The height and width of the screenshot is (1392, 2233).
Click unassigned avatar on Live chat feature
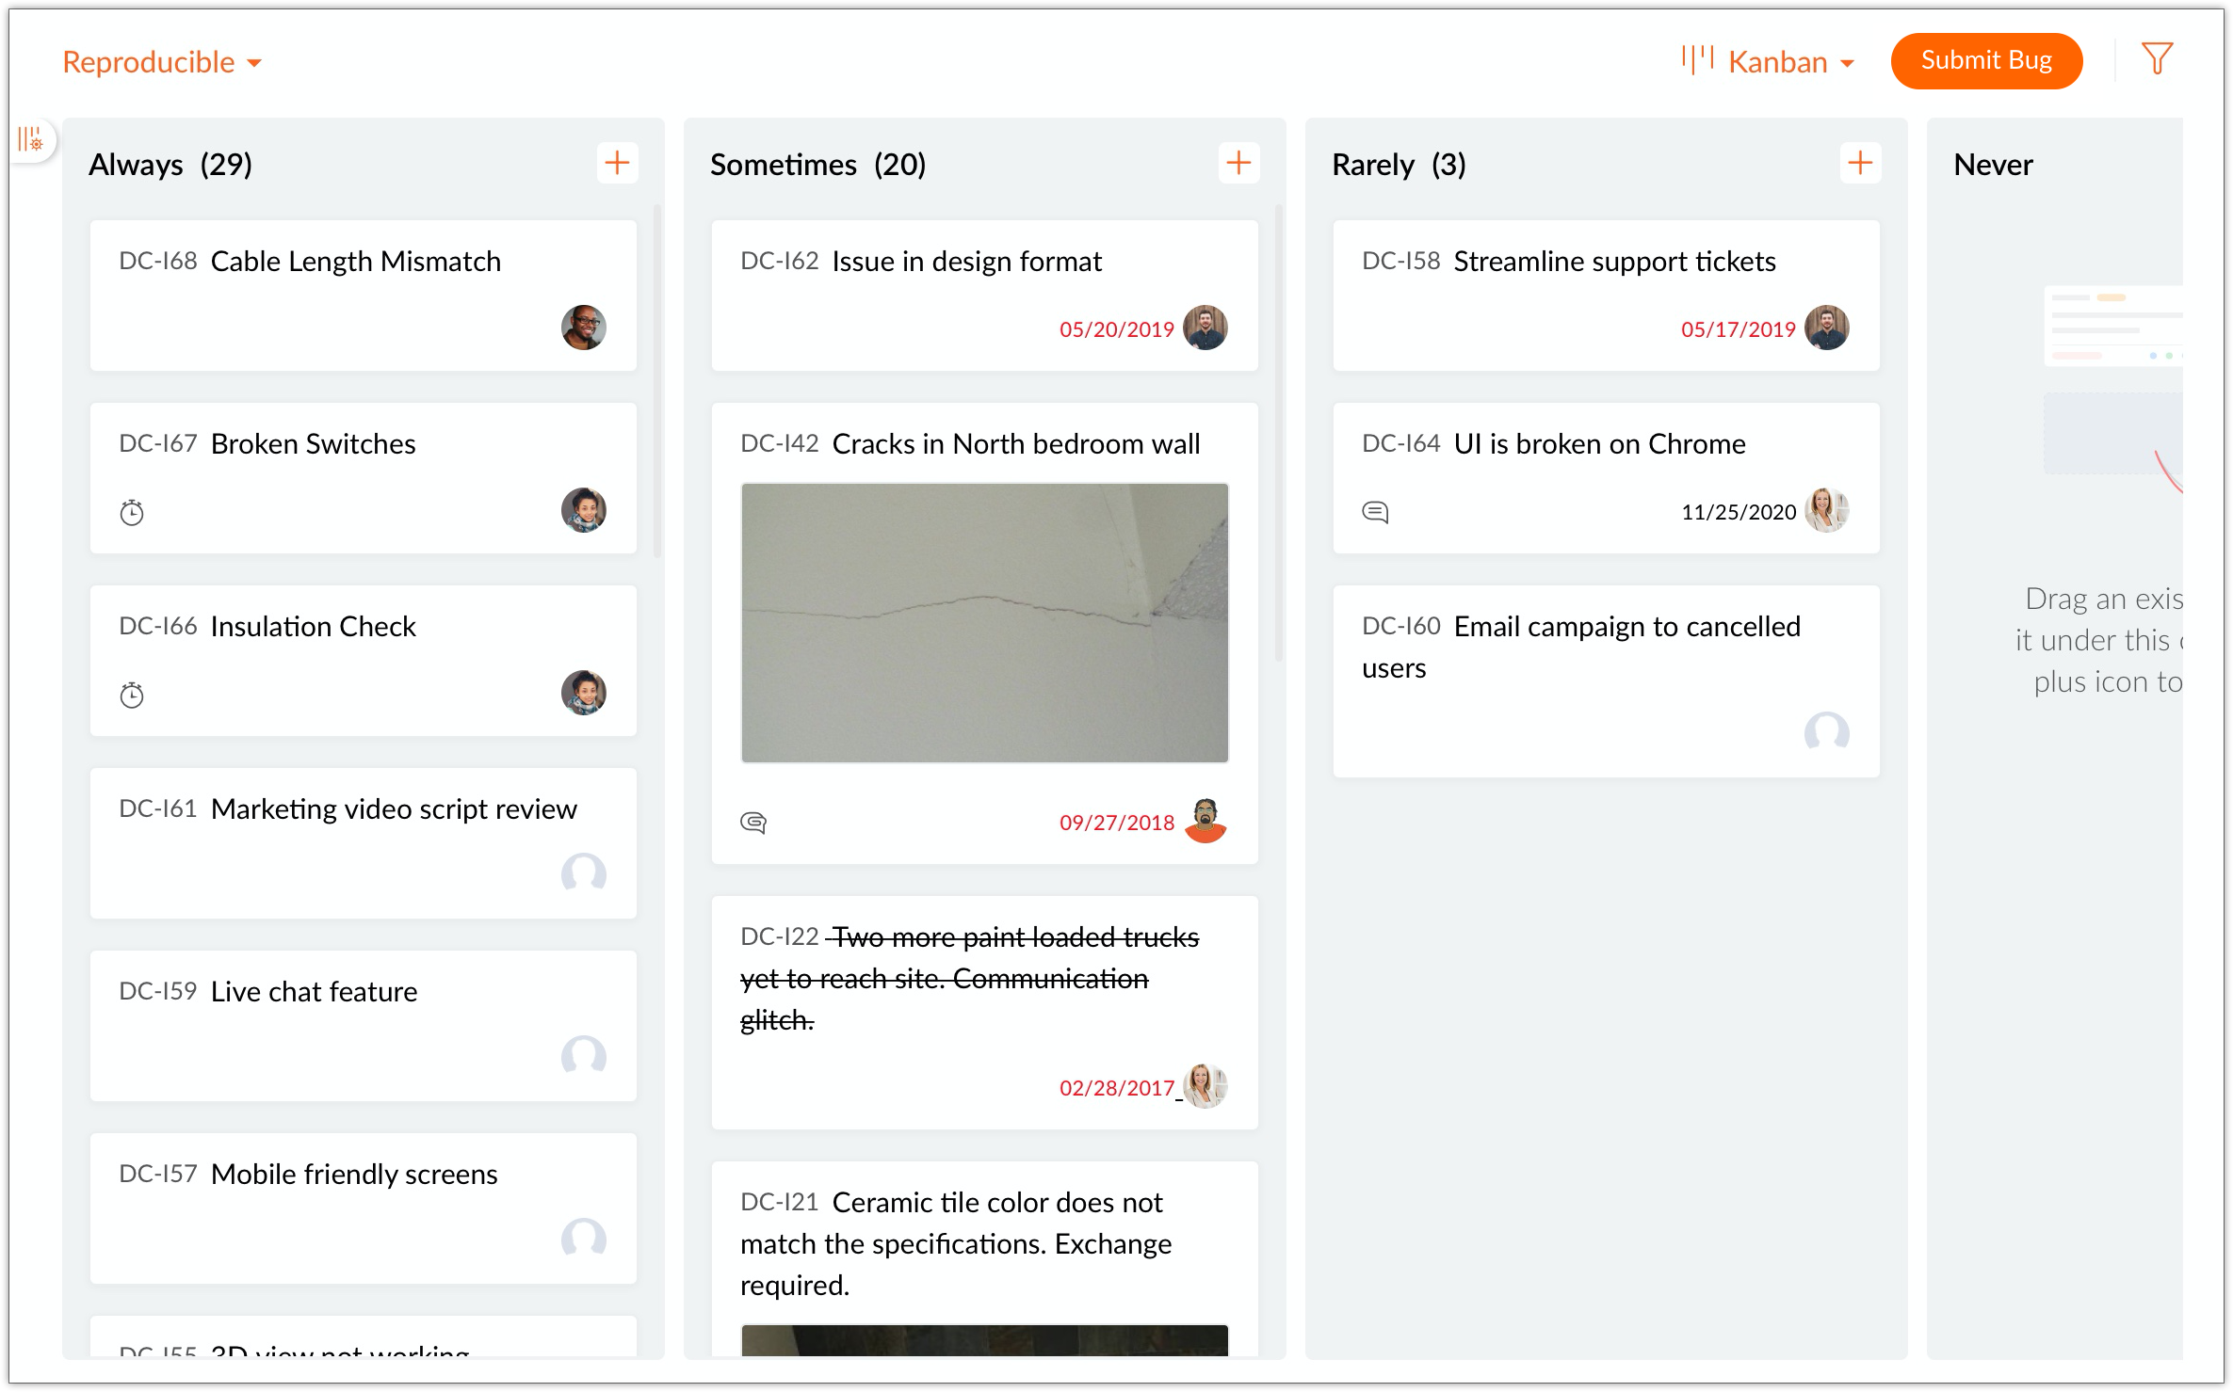point(583,1057)
